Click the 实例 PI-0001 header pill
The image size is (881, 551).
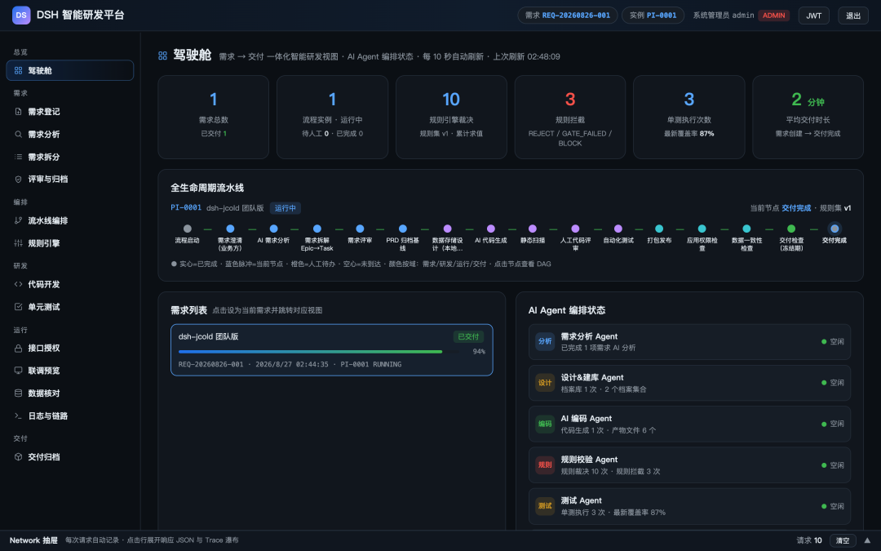point(653,16)
